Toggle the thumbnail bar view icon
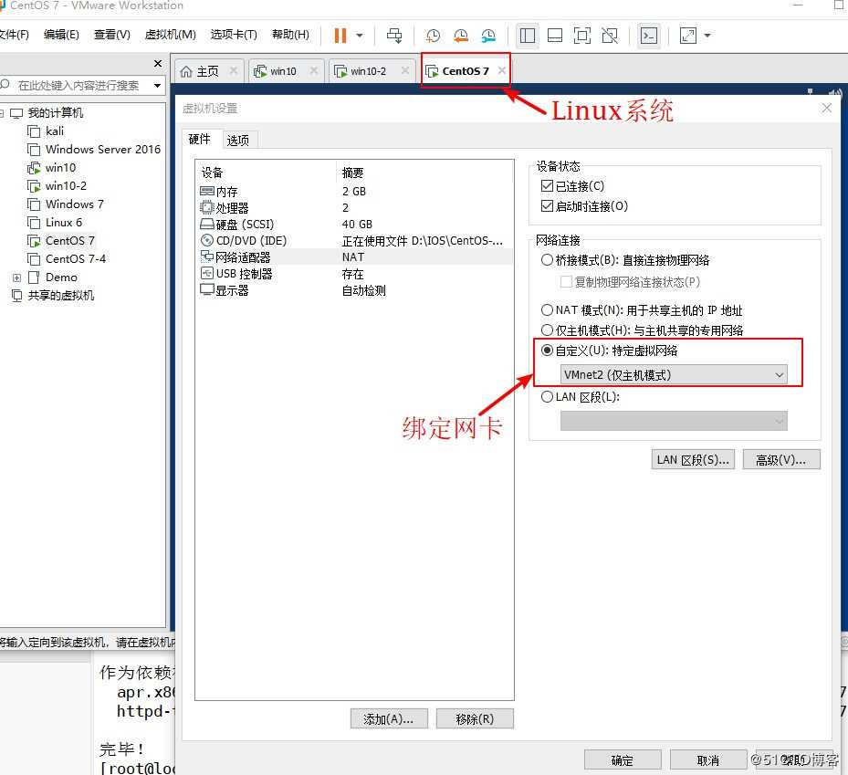Image resolution: width=848 pixels, height=775 pixels. coord(555,36)
